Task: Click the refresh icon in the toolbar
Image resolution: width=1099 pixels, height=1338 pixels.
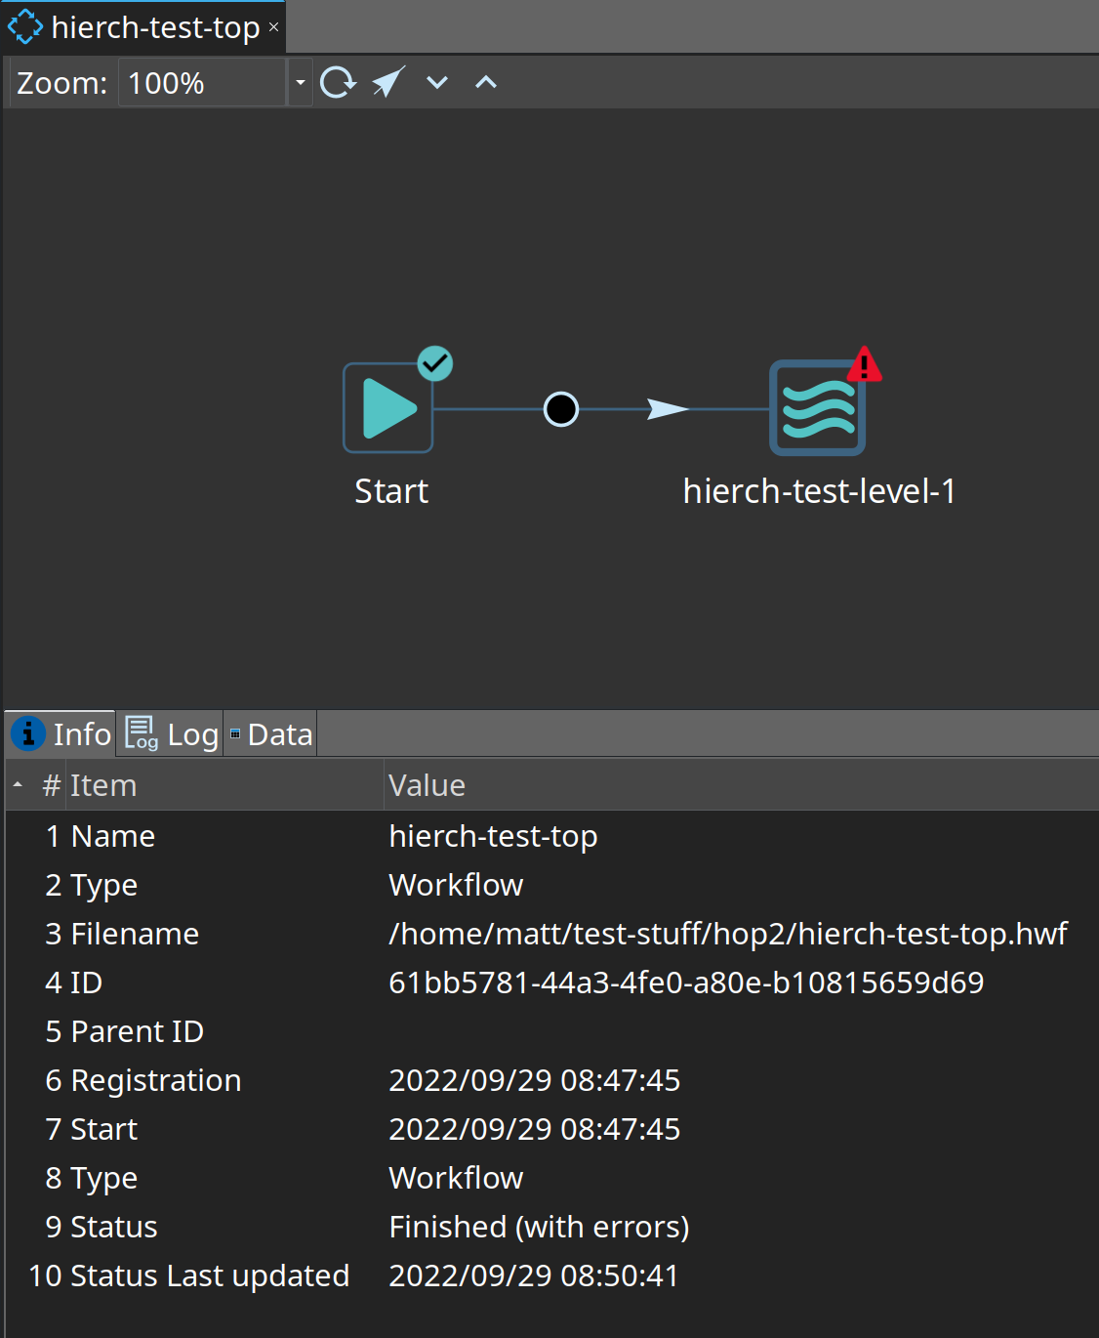Action: click(x=338, y=83)
